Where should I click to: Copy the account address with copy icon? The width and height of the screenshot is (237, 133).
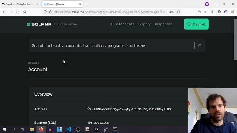[89, 109]
